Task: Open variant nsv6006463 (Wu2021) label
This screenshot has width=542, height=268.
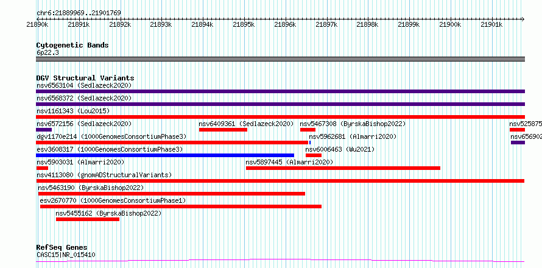Action: pos(340,149)
